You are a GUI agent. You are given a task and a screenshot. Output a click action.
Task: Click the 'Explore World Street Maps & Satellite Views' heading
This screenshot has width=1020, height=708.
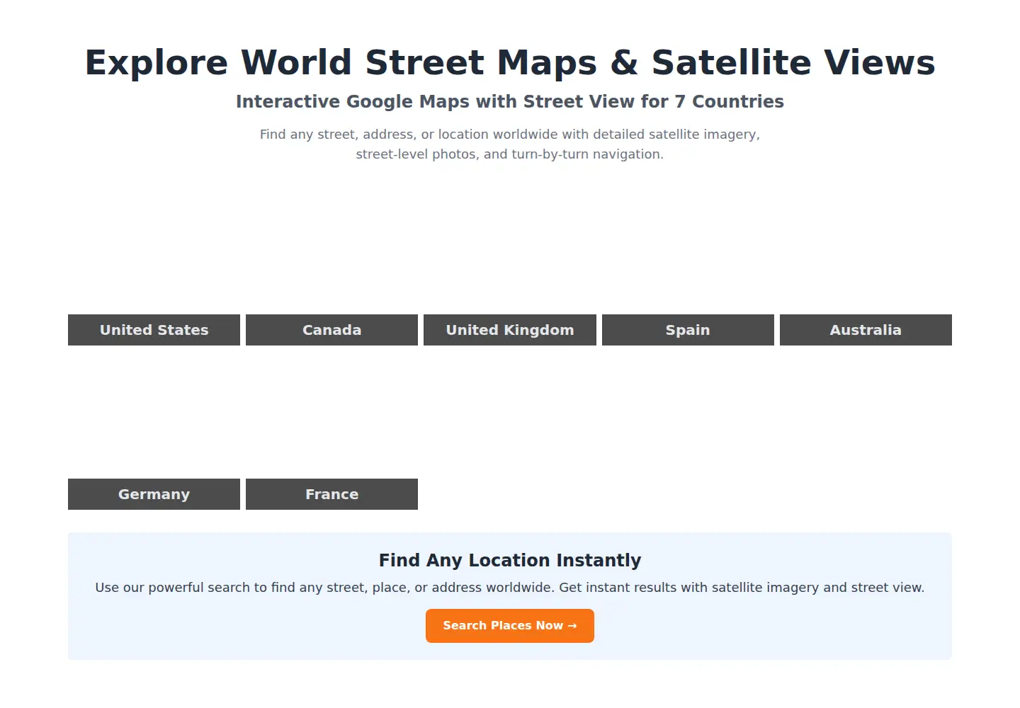tap(510, 62)
